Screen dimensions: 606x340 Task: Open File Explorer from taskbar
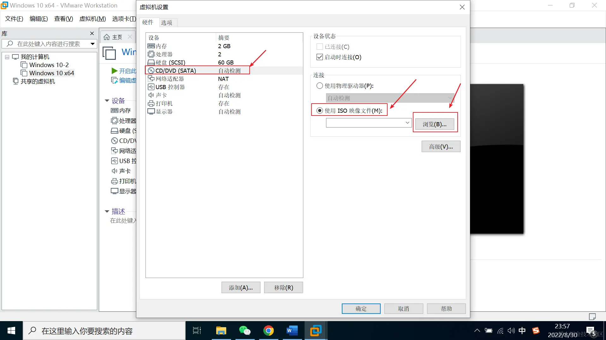[221, 331]
